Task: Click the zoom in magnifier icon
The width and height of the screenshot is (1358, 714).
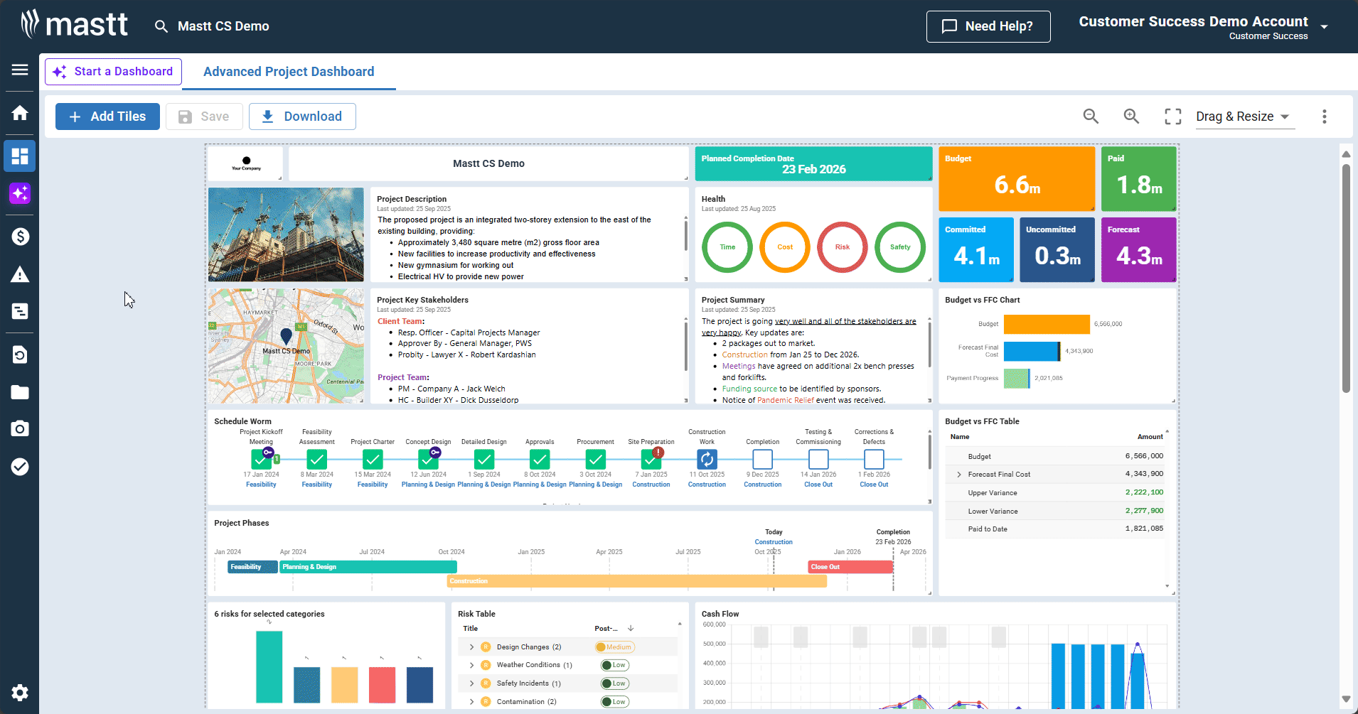Action: coord(1131,117)
